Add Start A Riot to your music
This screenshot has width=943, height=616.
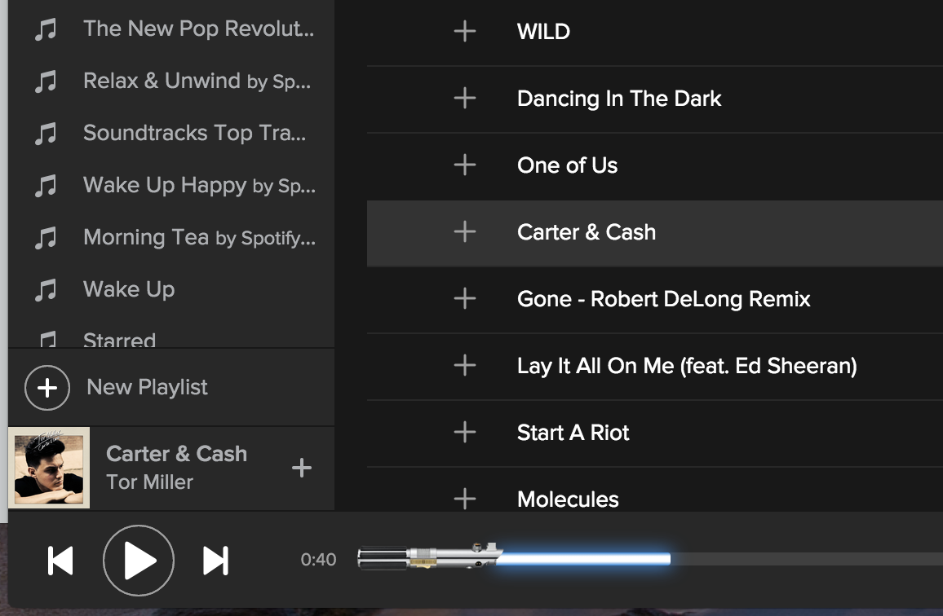465,433
